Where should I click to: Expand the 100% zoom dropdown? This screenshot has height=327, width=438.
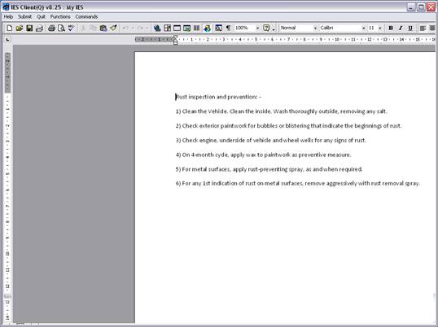257,28
